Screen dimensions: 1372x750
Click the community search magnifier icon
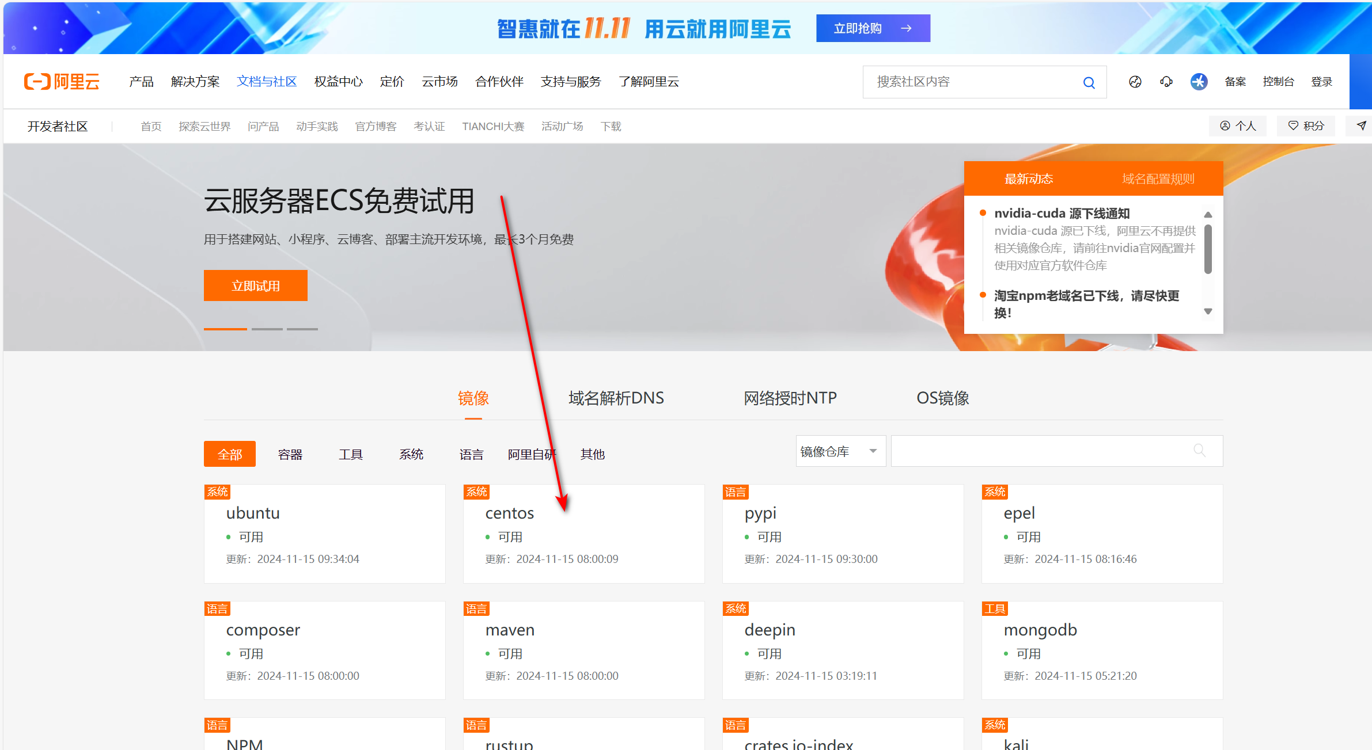(x=1089, y=82)
